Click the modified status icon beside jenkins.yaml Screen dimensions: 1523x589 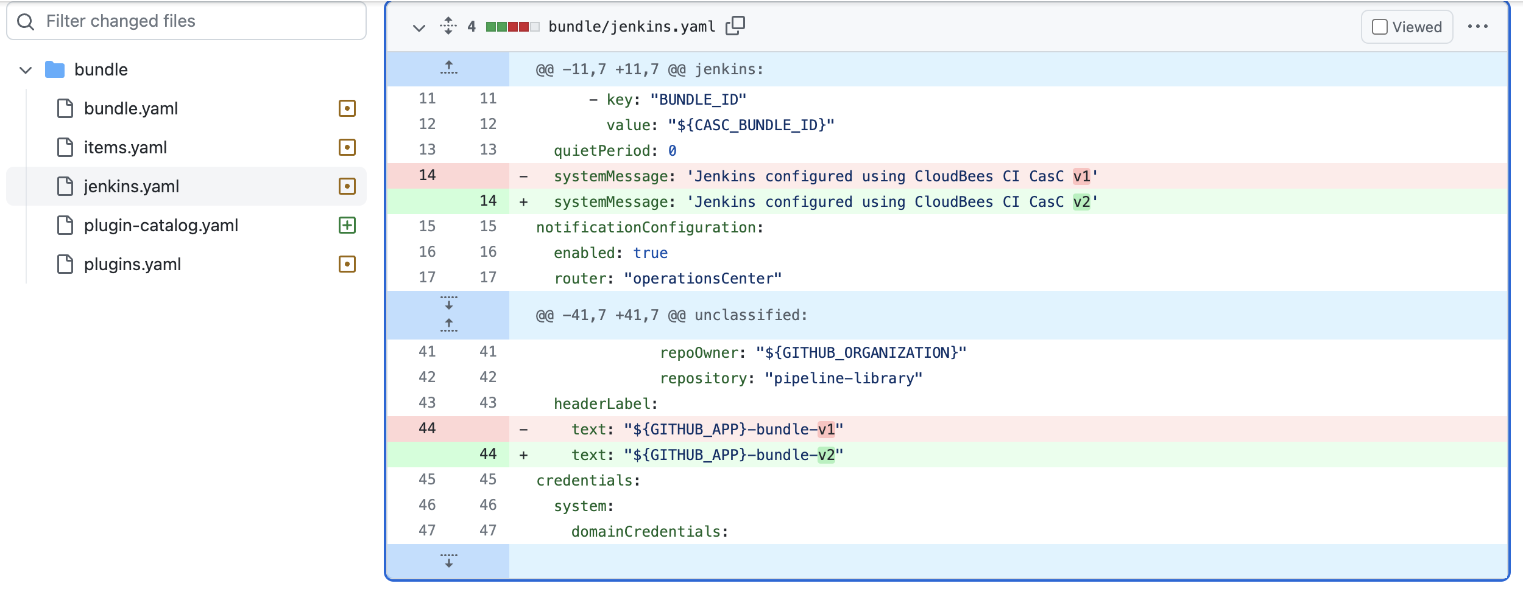coord(347,186)
